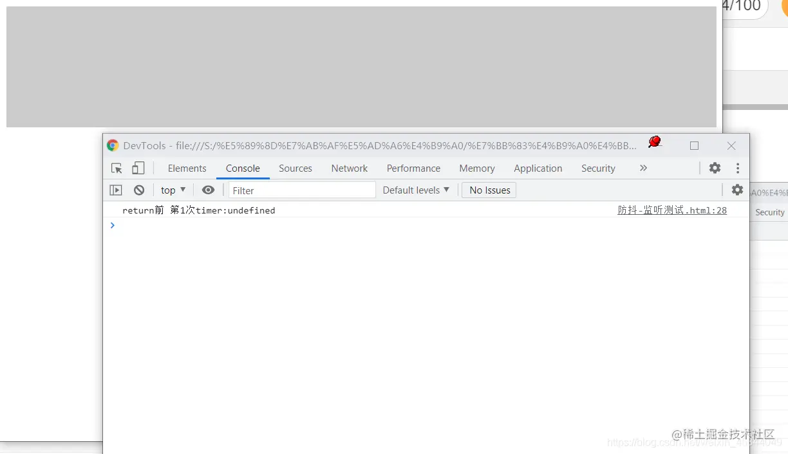Image resolution: width=788 pixels, height=454 pixels.
Task: Open console settings gear in console toolbar
Action: [737, 190]
